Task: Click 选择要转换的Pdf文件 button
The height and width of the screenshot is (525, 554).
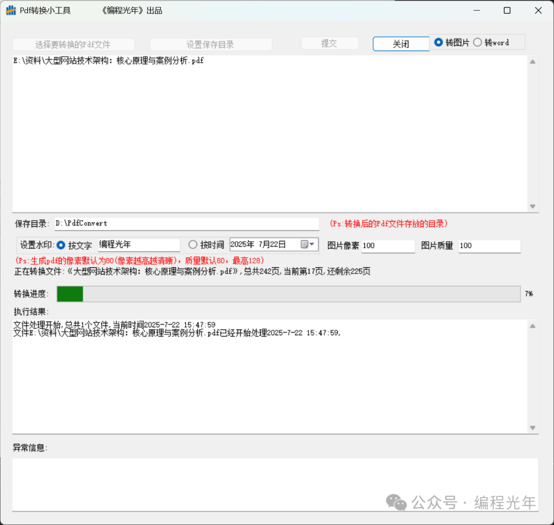Action: click(x=73, y=45)
